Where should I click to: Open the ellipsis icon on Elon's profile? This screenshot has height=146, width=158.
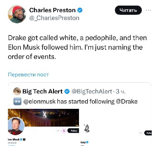pyautogui.click(x=58, y=131)
